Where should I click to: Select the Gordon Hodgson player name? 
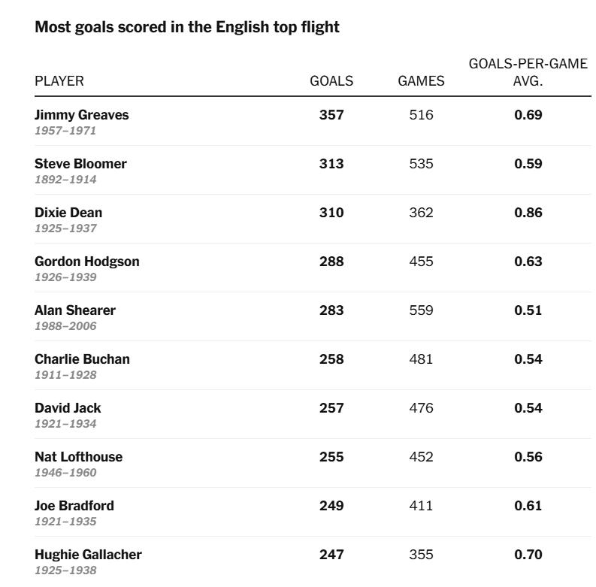[86, 262]
